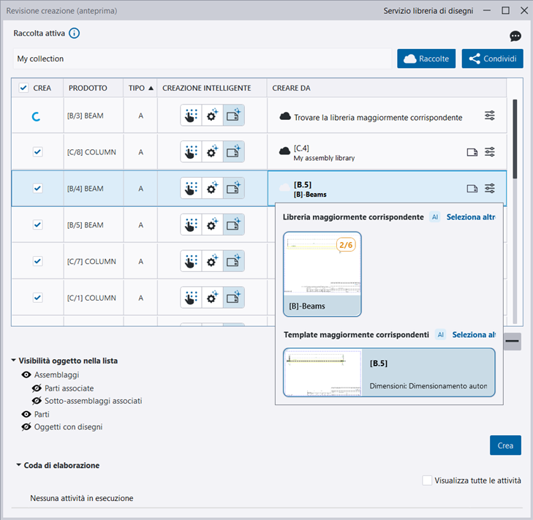Open Raccolte cloud collections button

[x=427, y=59]
